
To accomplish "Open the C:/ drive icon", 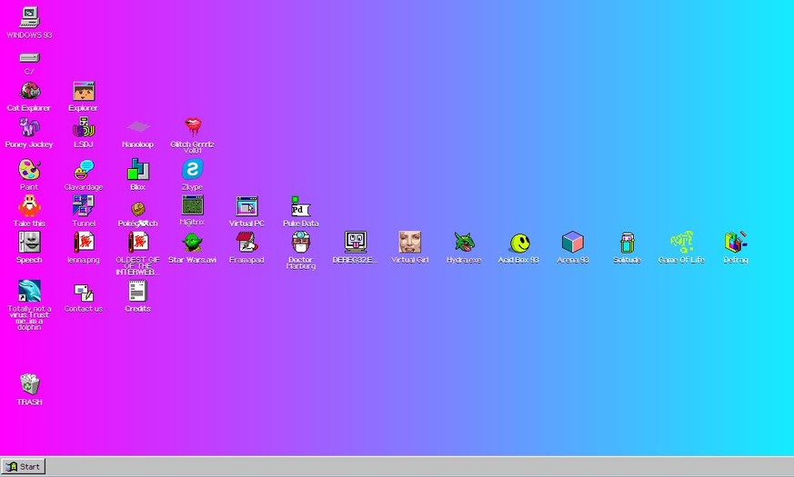I will coord(29,58).
